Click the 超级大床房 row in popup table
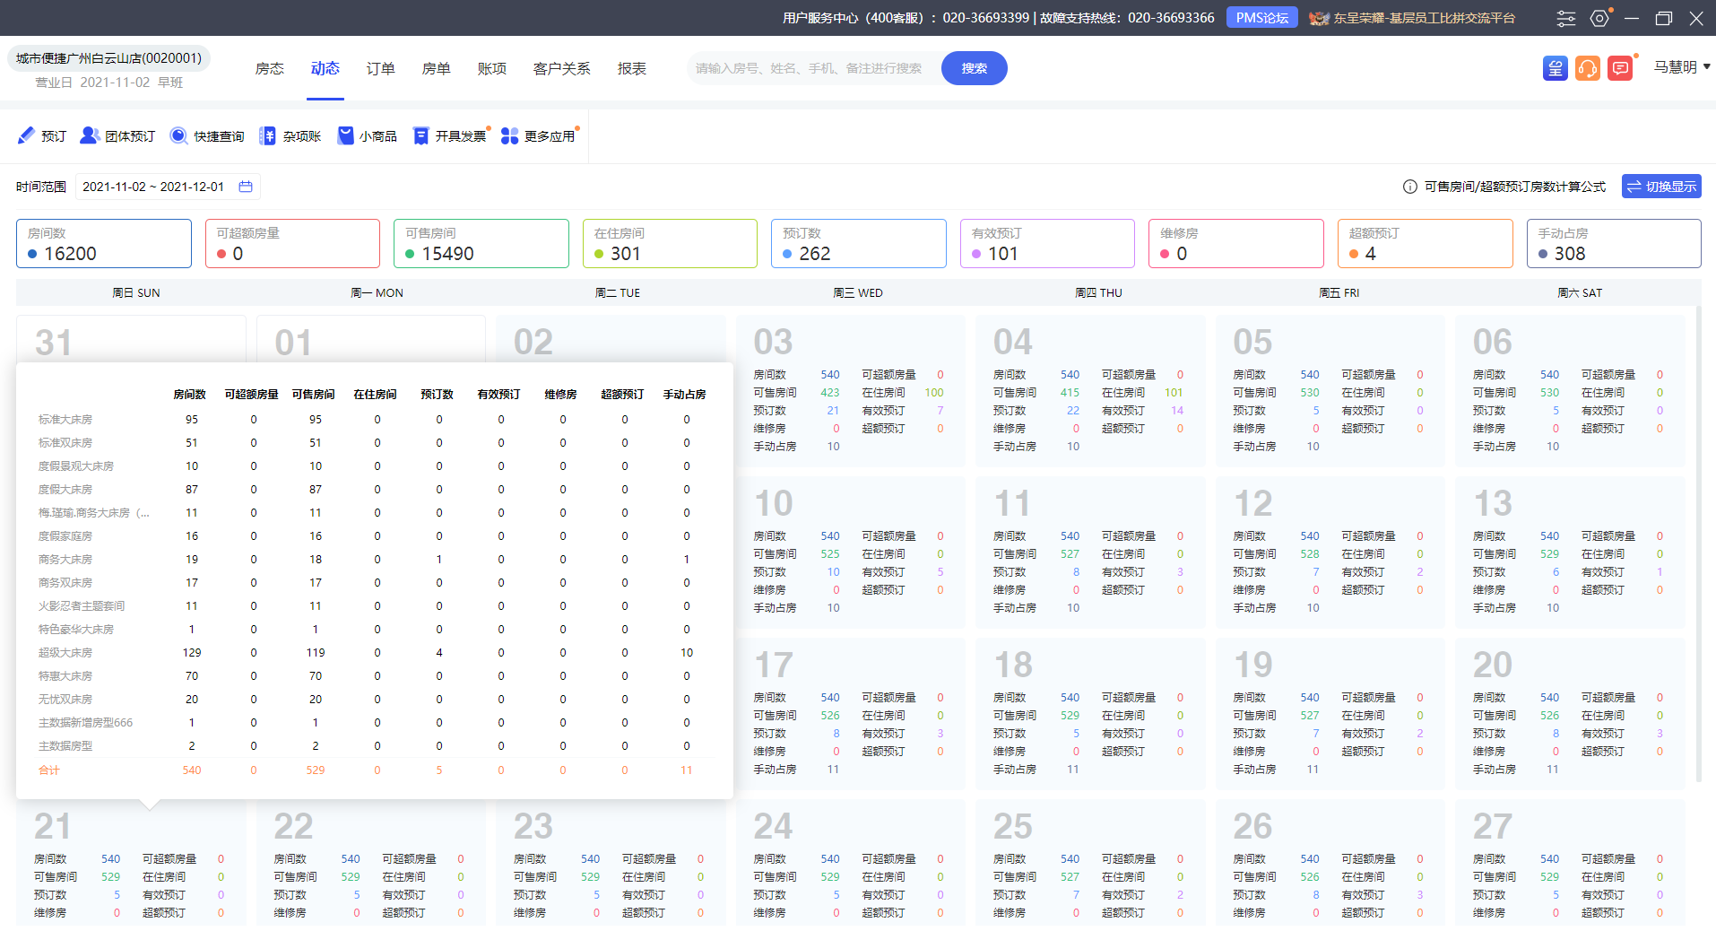Viewport: 1716px width, 931px height. click(x=374, y=652)
